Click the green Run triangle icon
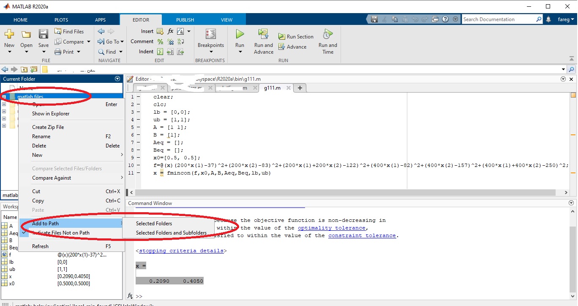Image resolution: width=578 pixels, height=306 pixels. coord(240,34)
